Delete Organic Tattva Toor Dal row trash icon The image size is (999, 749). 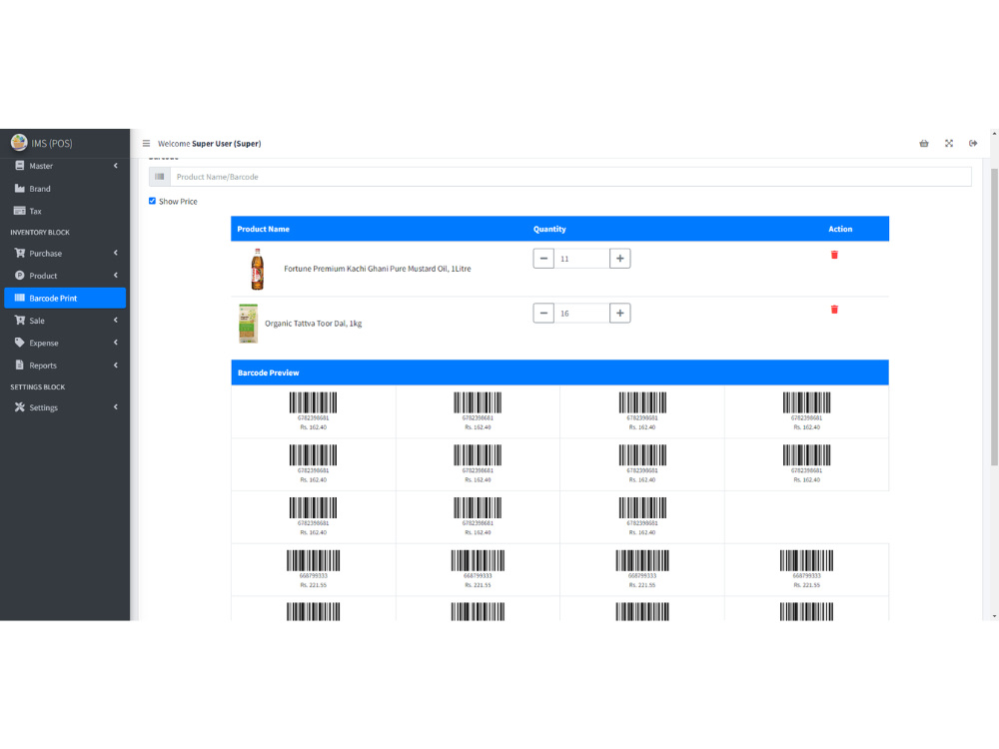(x=834, y=310)
